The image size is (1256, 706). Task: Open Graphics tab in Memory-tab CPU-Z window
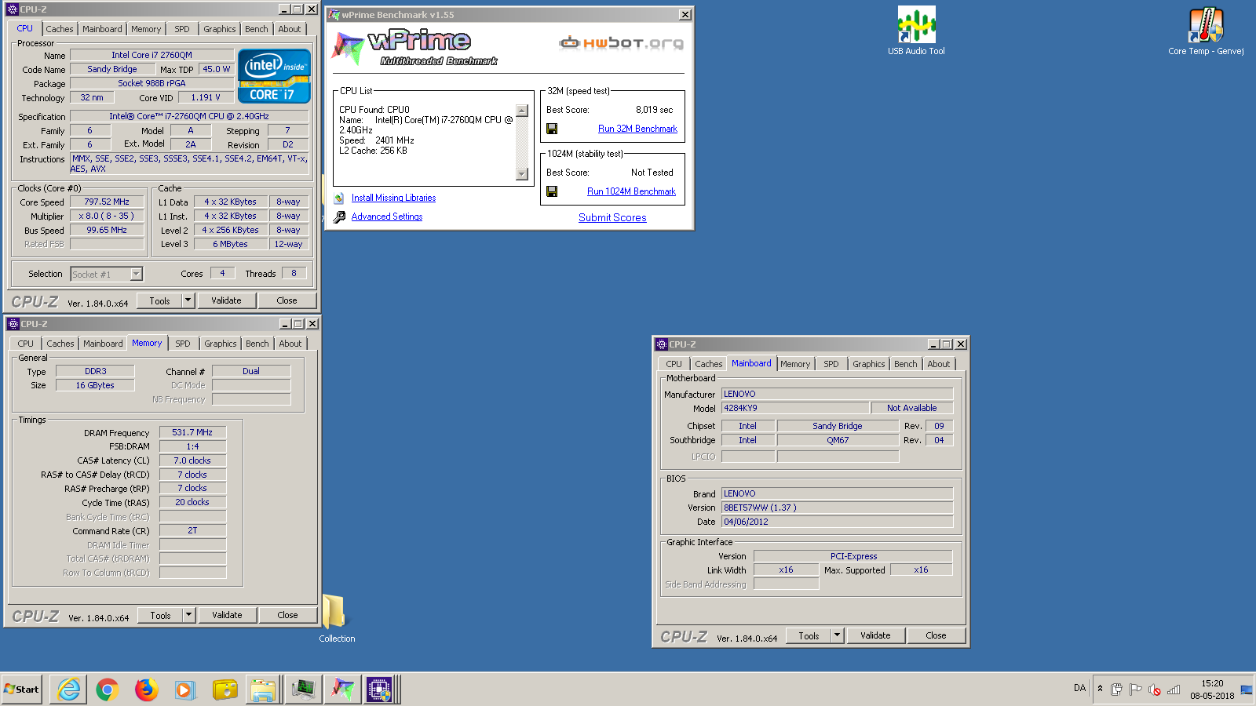(x=221, y=344)
